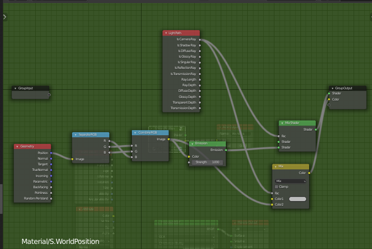Click the Transmission Depth output socket

200,108
